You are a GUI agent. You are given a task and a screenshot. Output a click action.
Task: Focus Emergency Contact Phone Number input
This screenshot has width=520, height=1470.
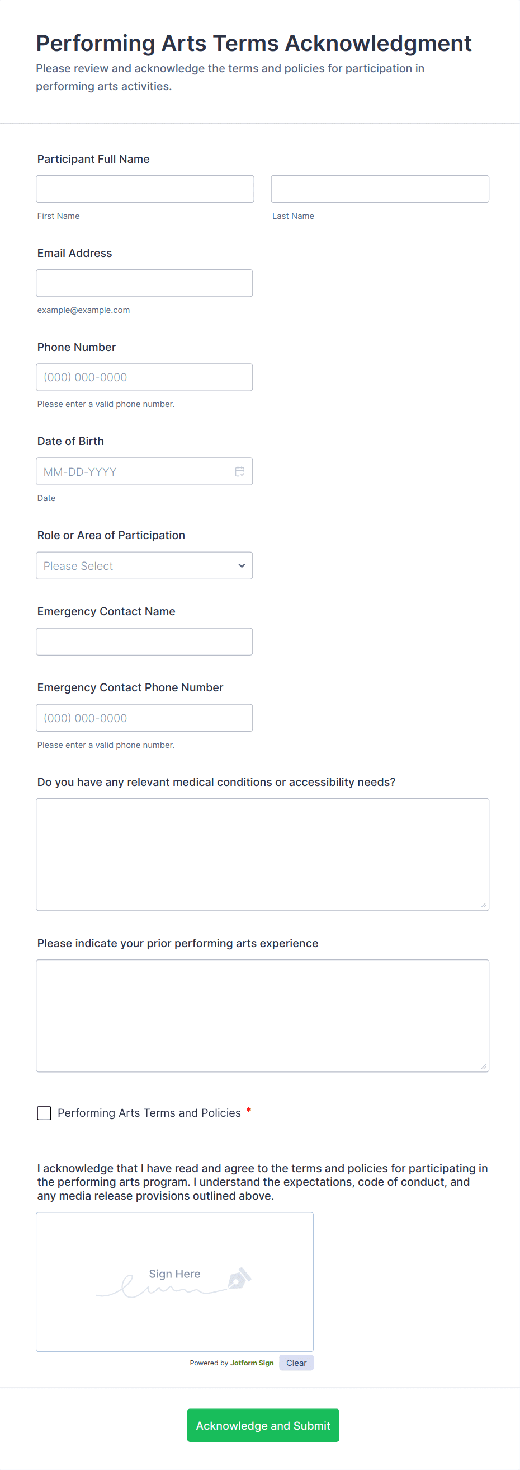[x=144, y=718]
